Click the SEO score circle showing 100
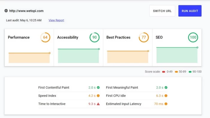Image resolution: width=210 pixels, height=118 pixels. 193,37
